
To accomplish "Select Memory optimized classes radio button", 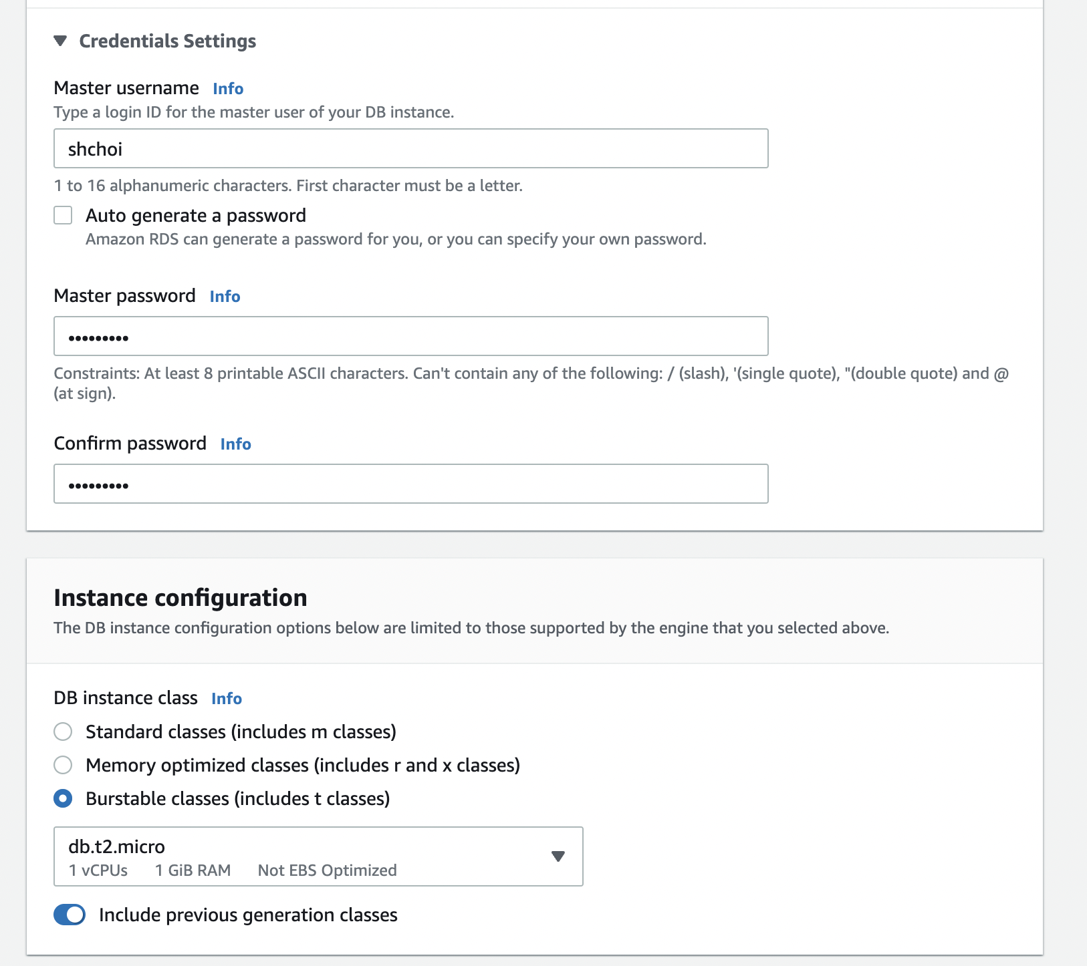I will 63,765.
